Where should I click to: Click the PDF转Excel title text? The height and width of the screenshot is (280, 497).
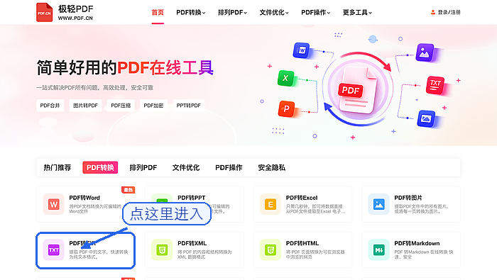302,198
